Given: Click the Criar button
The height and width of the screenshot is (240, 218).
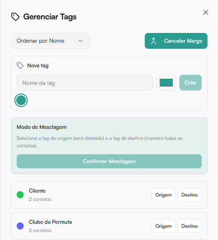Looking at the screenshot, I should tap(190, 83).
